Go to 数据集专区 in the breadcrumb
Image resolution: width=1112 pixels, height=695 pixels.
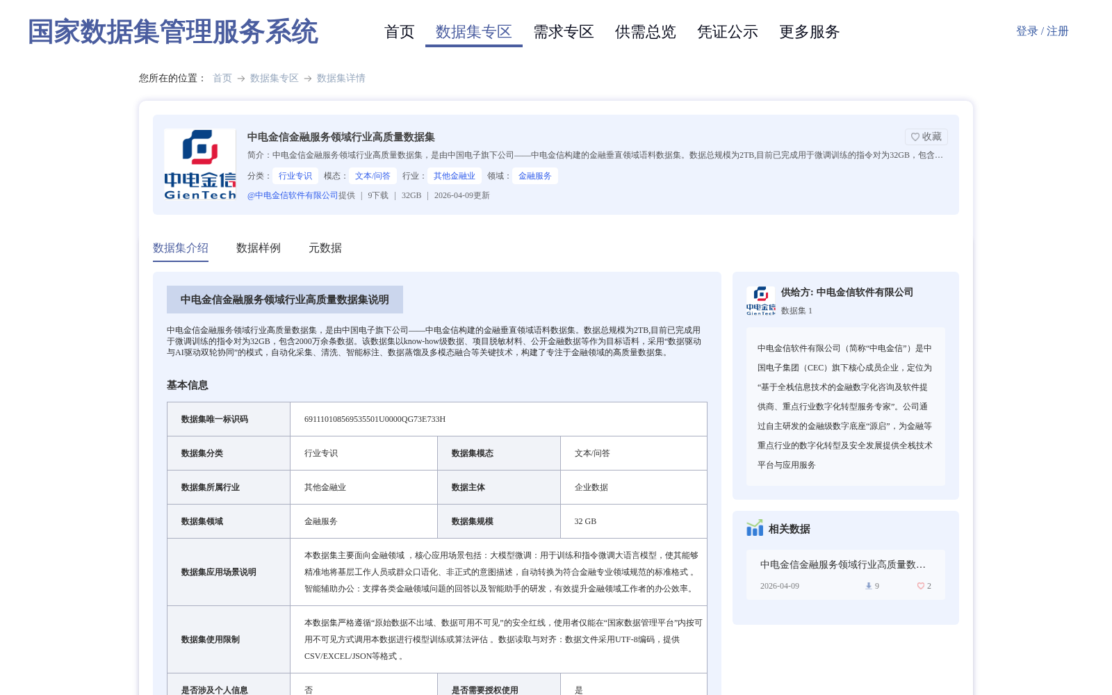[x=275, y=78]
